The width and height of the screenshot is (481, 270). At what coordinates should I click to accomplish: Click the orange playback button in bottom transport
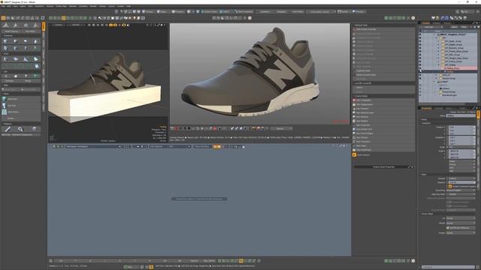point(241,261)
